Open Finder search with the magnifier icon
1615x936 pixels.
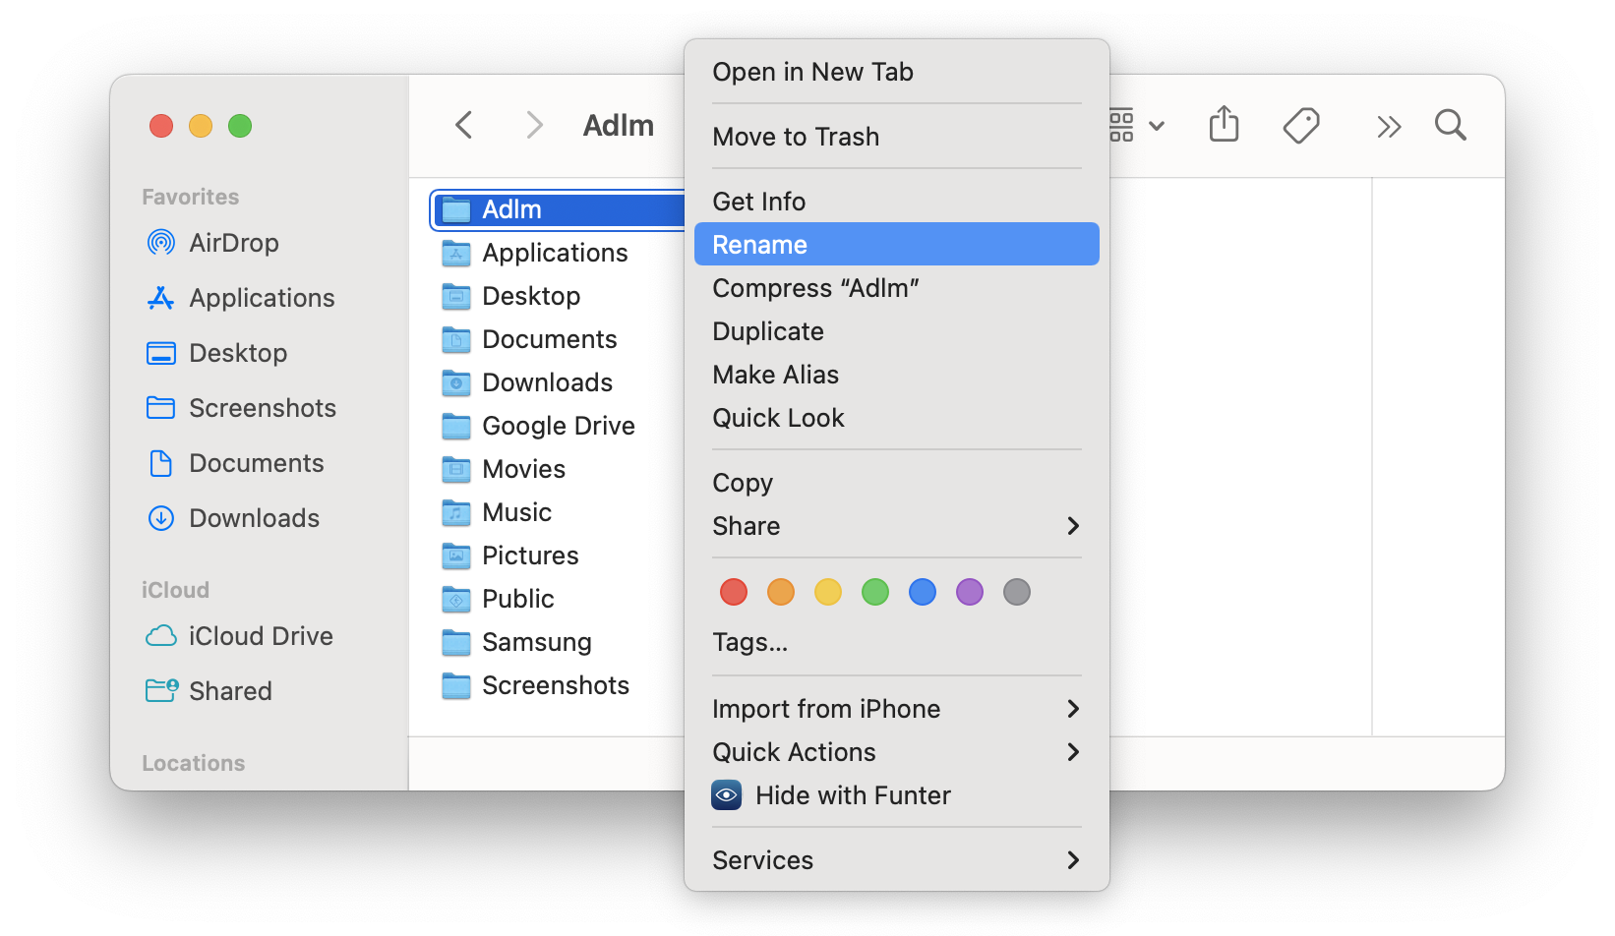pyautogui.click(x=1450, y=125)
